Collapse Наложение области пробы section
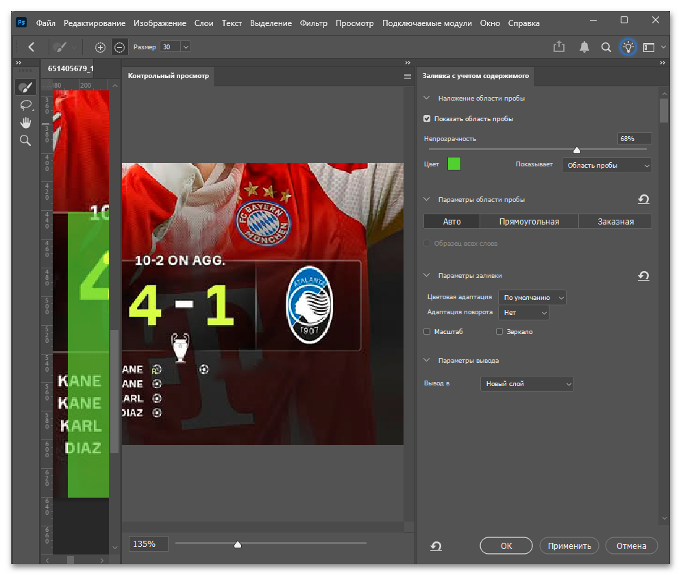The height and width of the screenshot is (575, 681). pyautogui.click(x=427, y=98)
